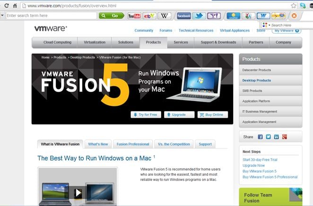The width and height of the screenshot is (313, 206).
Task: Open the Forums link
Action: 165,31
